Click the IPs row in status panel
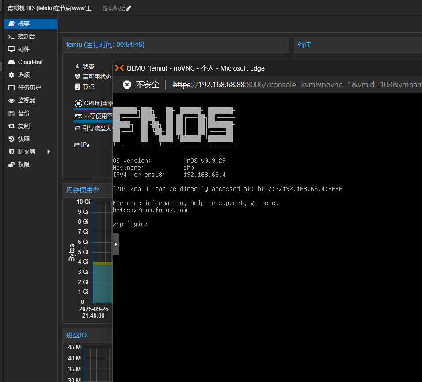The height and width of the screenshot is (382, 422). pos(85,145)
